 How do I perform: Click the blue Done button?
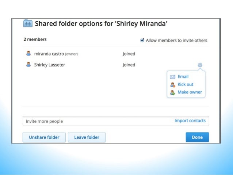point(197,137)
